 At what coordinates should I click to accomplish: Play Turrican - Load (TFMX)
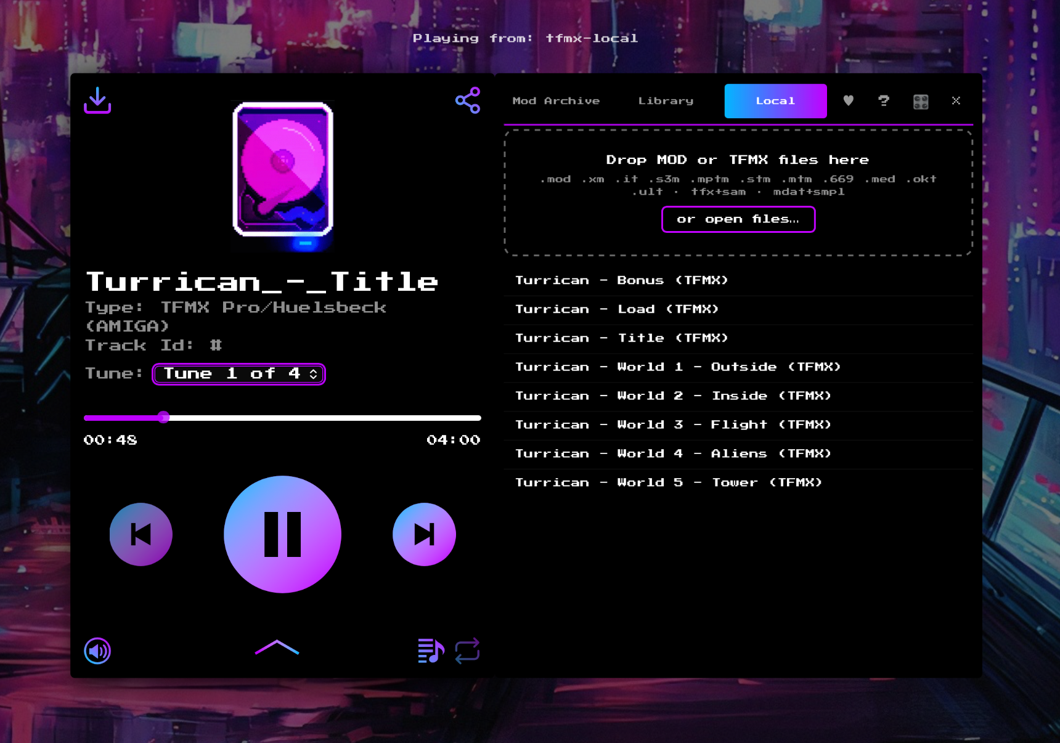pos(738,309)
